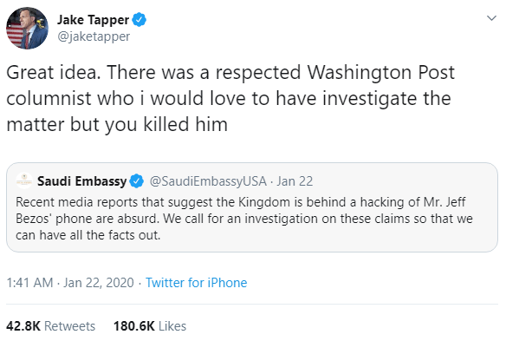Click the quoted text about Jeff Bezos' phone
This screenshot has height=341, width=506.
pyautogui.click(x=244, y=219)
